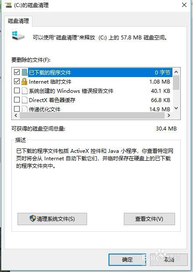Click the DirectX shader cache file icon
The width and height of the screenshot is (193, 272).
tap(25, 100)
